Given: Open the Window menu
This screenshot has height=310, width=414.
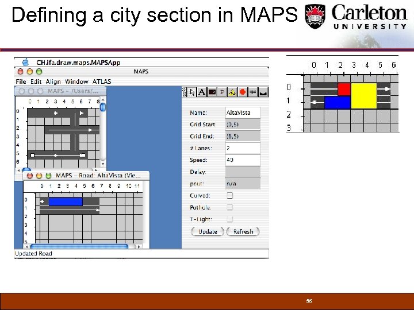Looking at the screenshot, I should coord(76,82).
